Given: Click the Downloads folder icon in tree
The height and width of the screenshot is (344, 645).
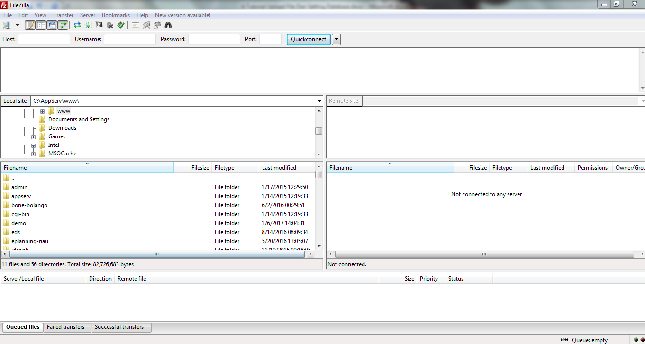Looking at the screenshot, I should (x=42, y=128).
